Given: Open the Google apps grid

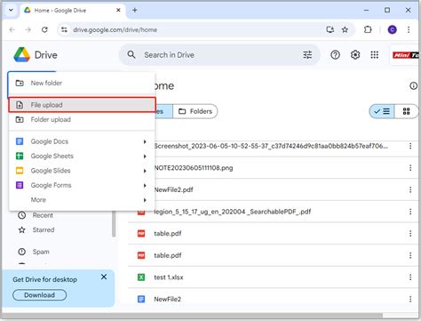Looking at the screenshot, I should point(375,55).
